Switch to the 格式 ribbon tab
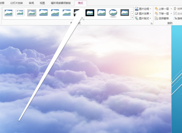Viewport: 182px width, 133px height. pyautogui.click(x=80, y=3)
